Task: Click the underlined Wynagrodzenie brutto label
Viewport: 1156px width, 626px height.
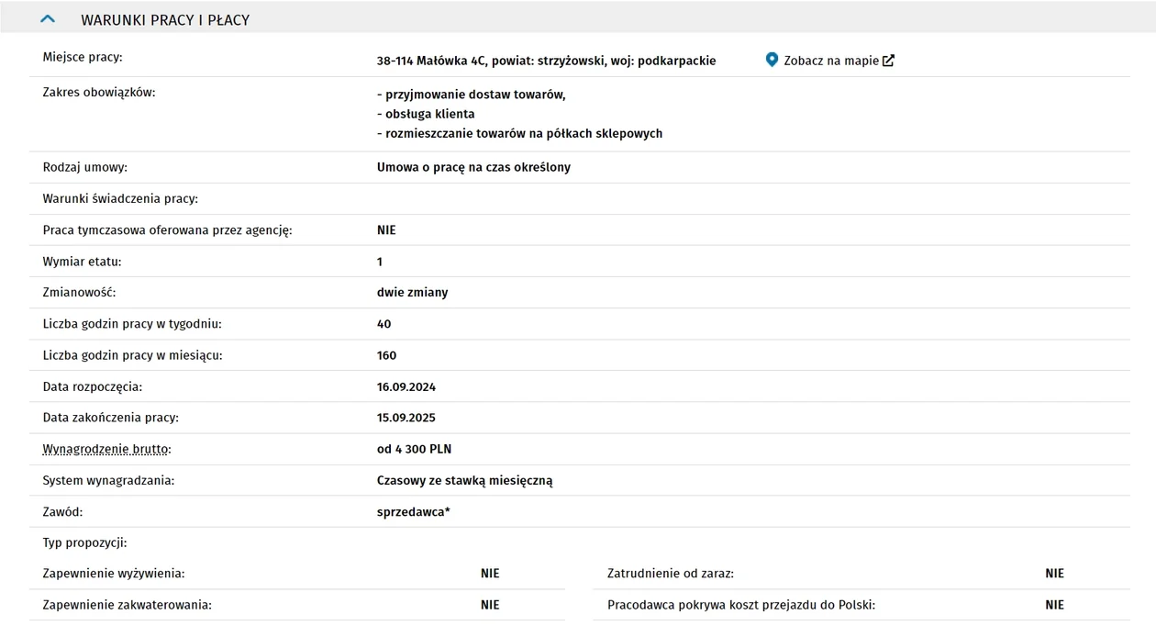Action: (x=106, y=449)
